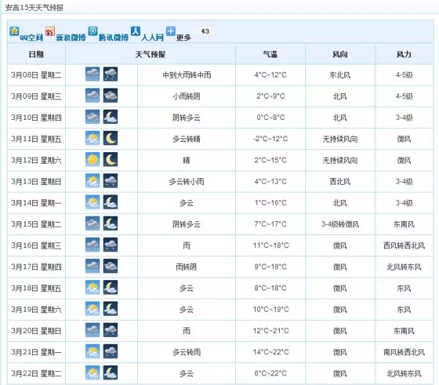Screen dimensions: 439x385
Task: Open the 腾讯微博 share link
Action: pyautogui.click(x=113, y=38)
